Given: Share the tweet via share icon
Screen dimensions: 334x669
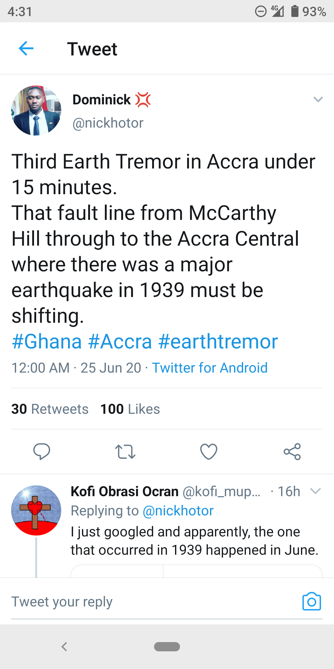Looking at the screenshot, I should pos(292,451).
